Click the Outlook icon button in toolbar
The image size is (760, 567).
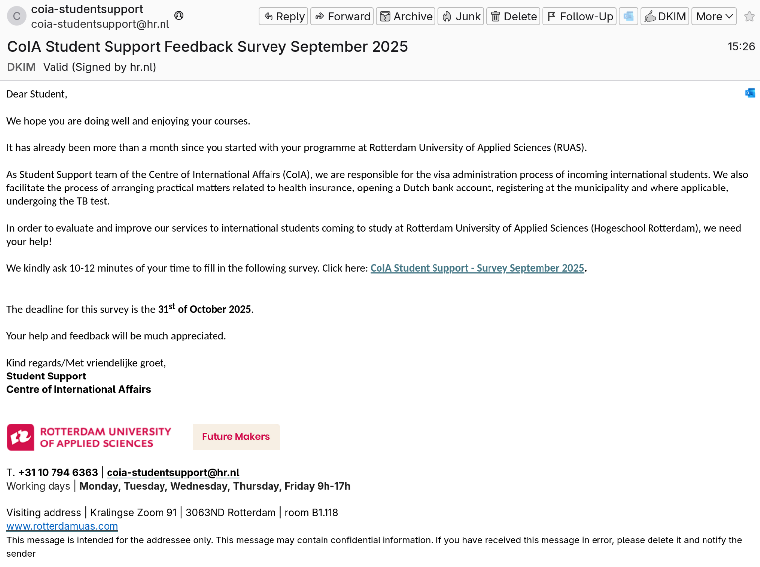628,16
